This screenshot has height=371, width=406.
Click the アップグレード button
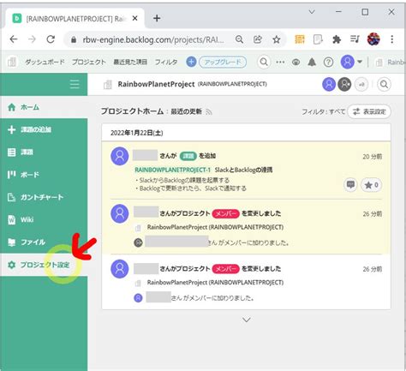[x=223, y=62]
